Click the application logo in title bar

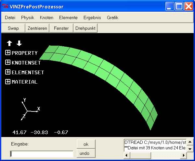[x=5, y=6]
